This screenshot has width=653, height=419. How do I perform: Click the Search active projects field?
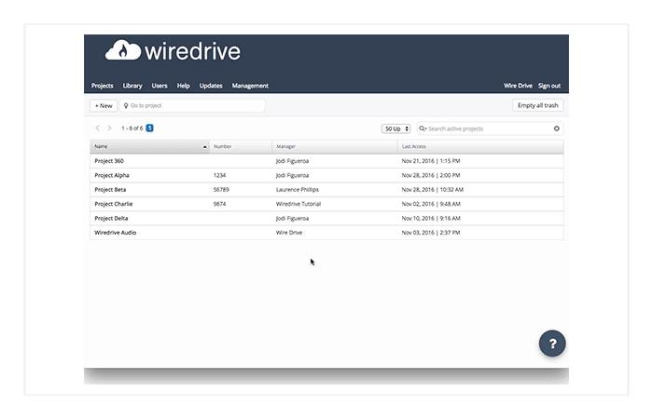488,128
